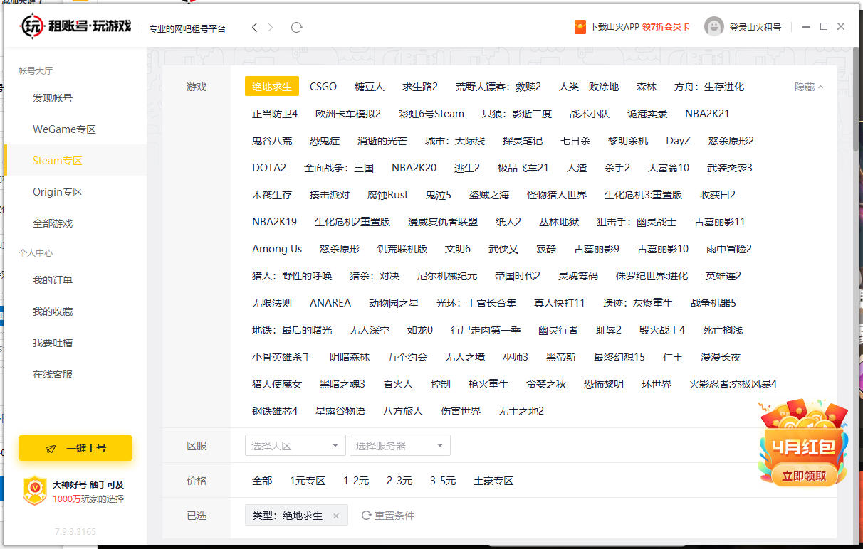This screenshot has height=549, width=863.
Task: Filter by game 荒野大镖客：救赎2
Action: (x=498, y=87)
